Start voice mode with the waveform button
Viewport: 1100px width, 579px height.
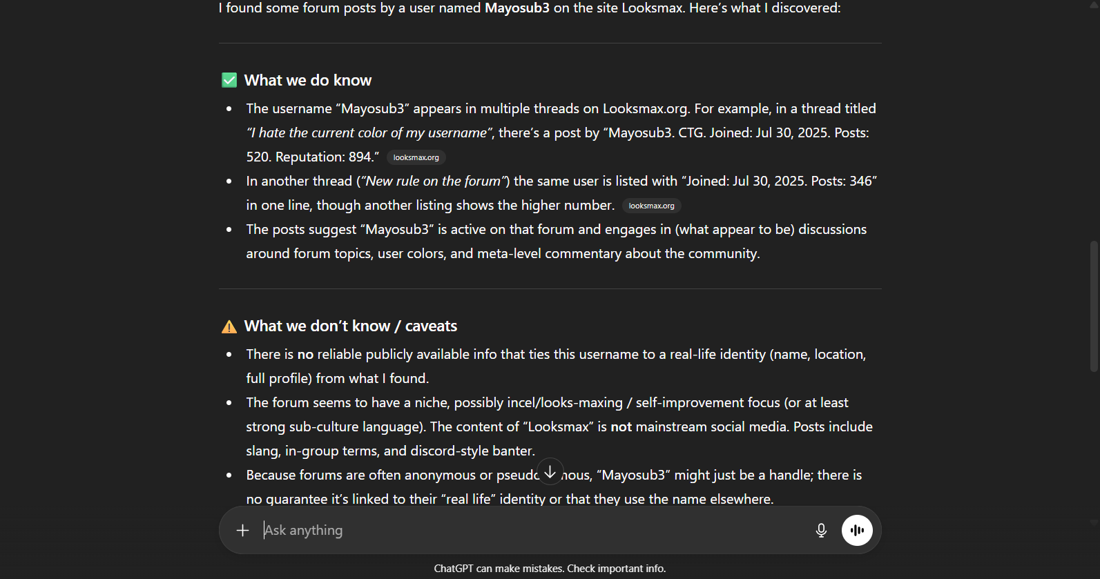click(x=857, y=530)
